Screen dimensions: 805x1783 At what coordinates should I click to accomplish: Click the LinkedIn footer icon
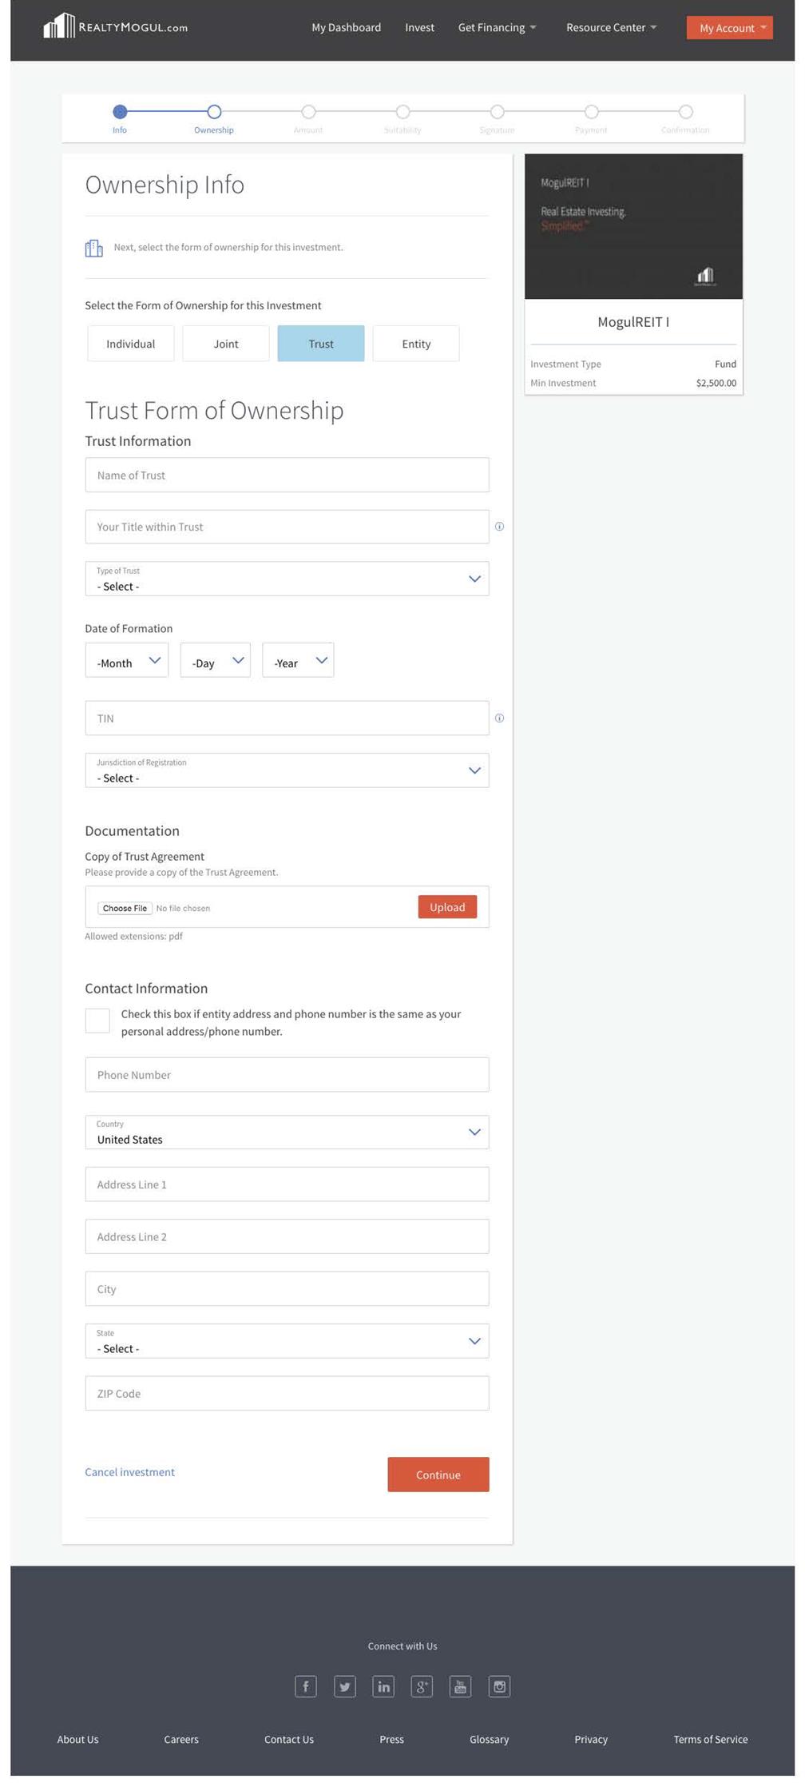383,1685
